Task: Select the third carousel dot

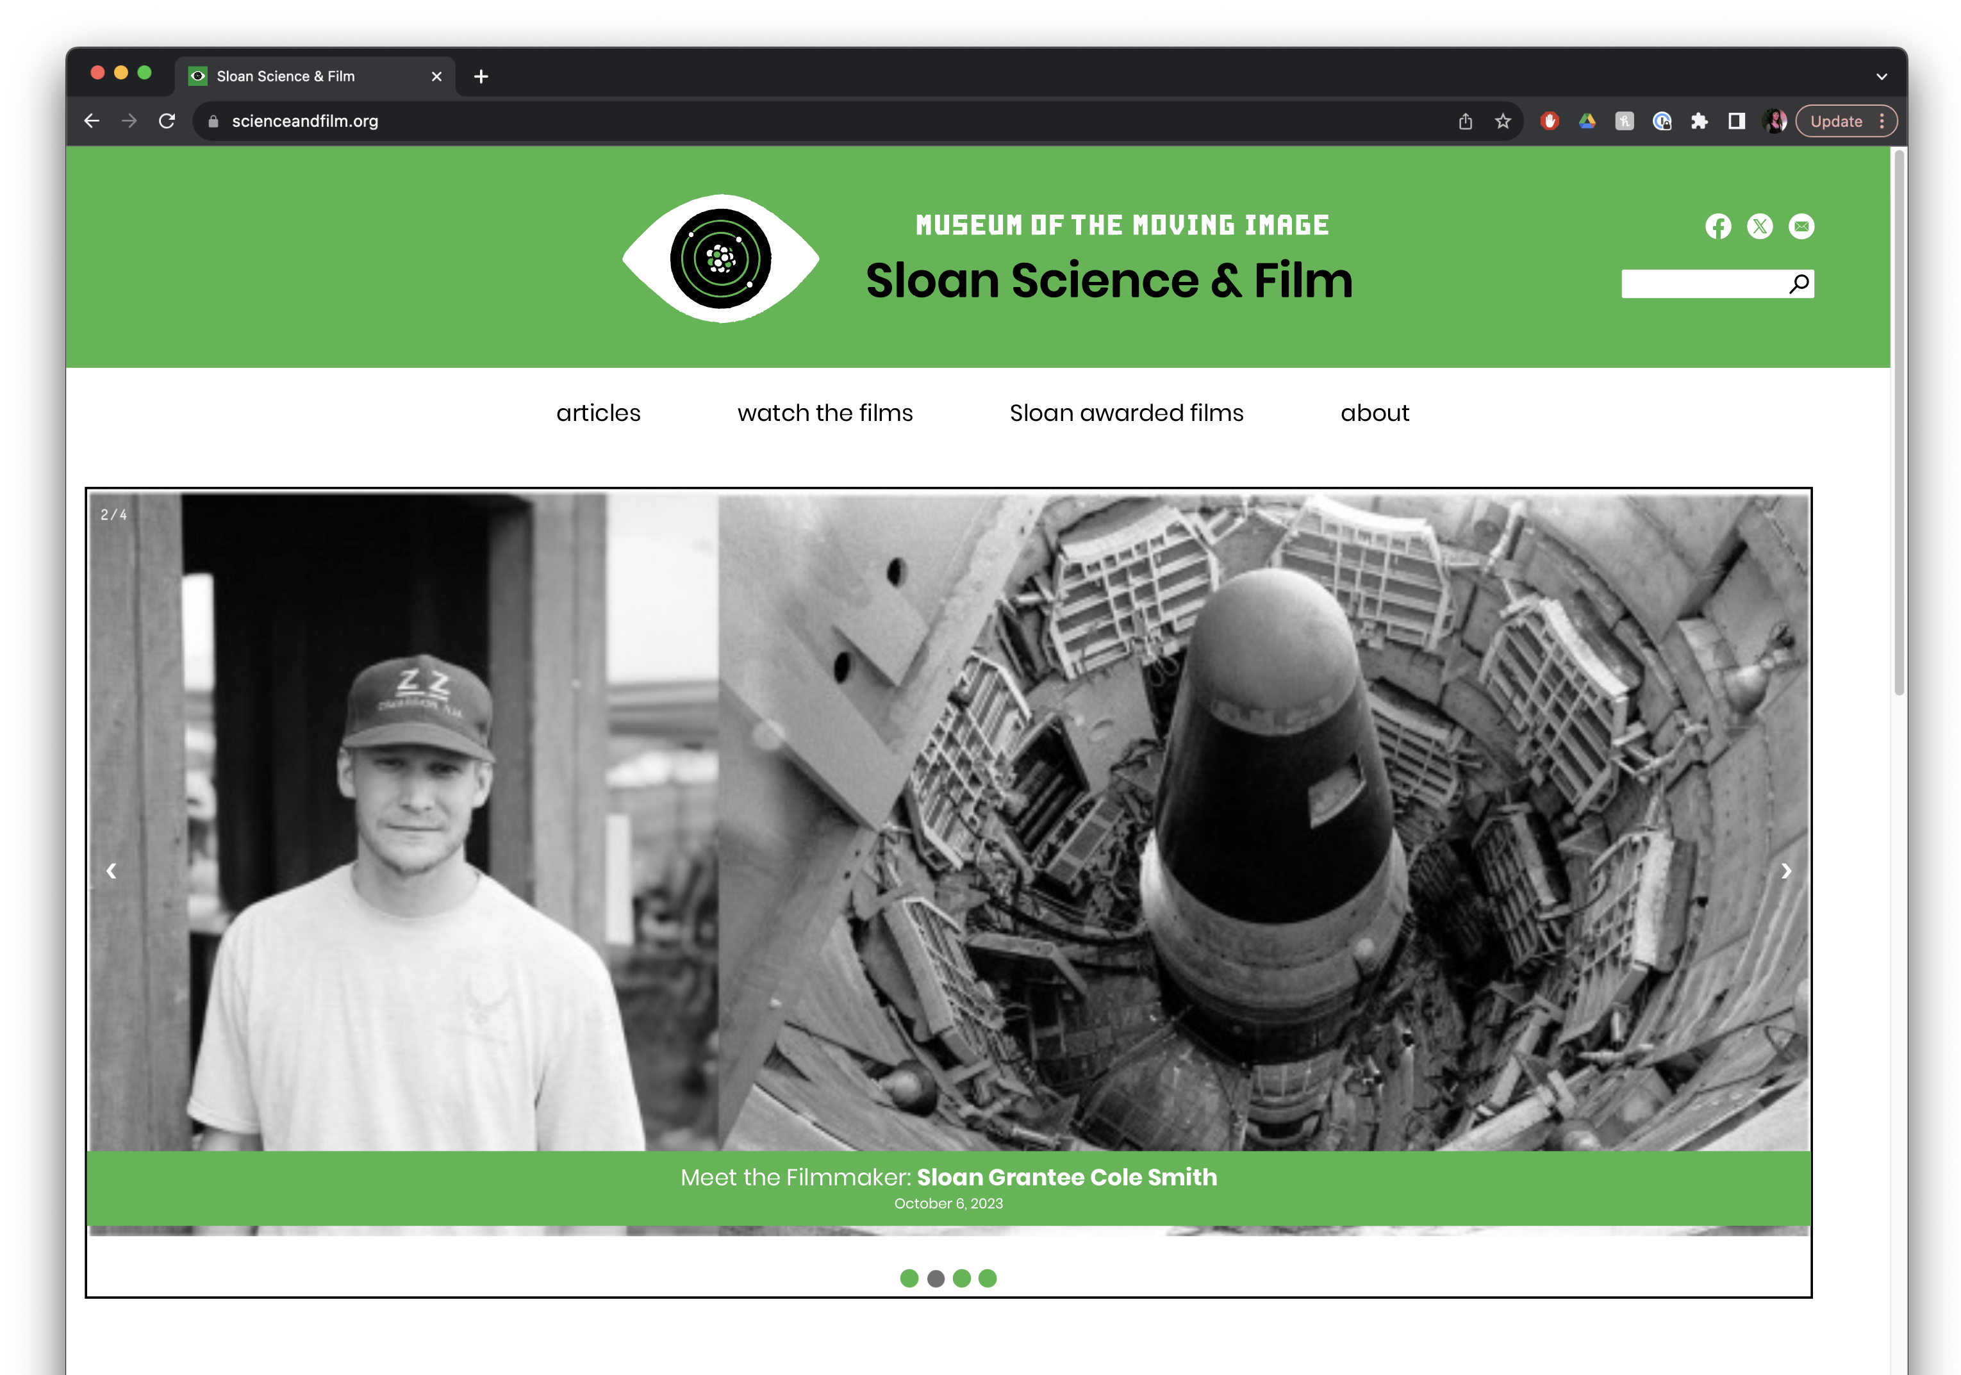Action: [x=962, y=1278]
